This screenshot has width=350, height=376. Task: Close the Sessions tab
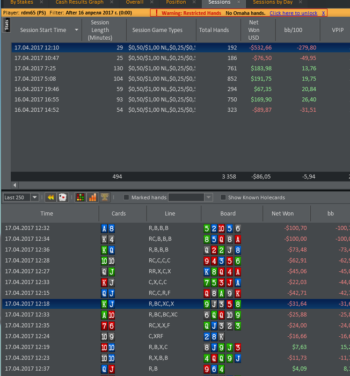238,2
